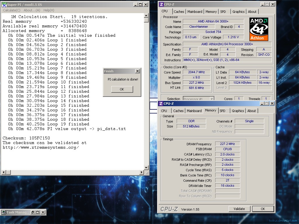Minimize the back CPU-Z window

pyautogui.click(x=263, y=4)
